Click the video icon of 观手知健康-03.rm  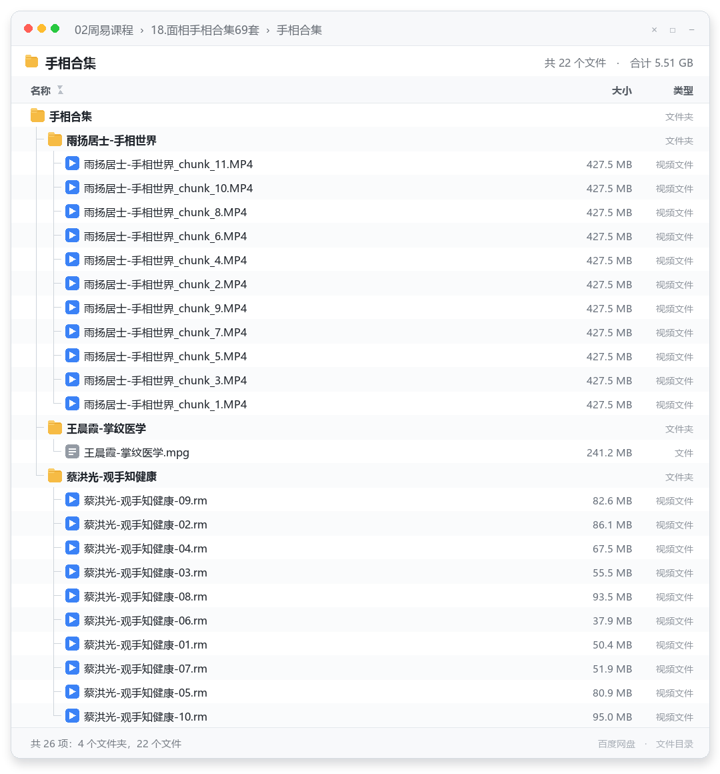click(x=72, y=572)
